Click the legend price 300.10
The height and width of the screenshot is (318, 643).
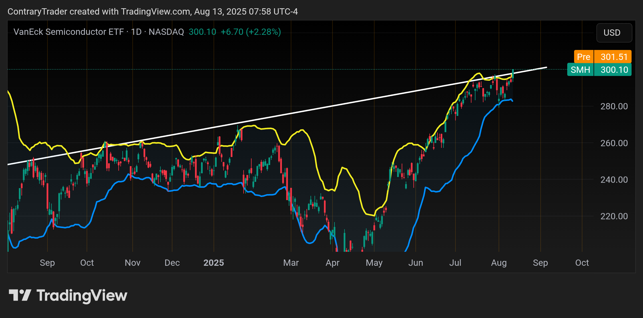pos(202,32)
